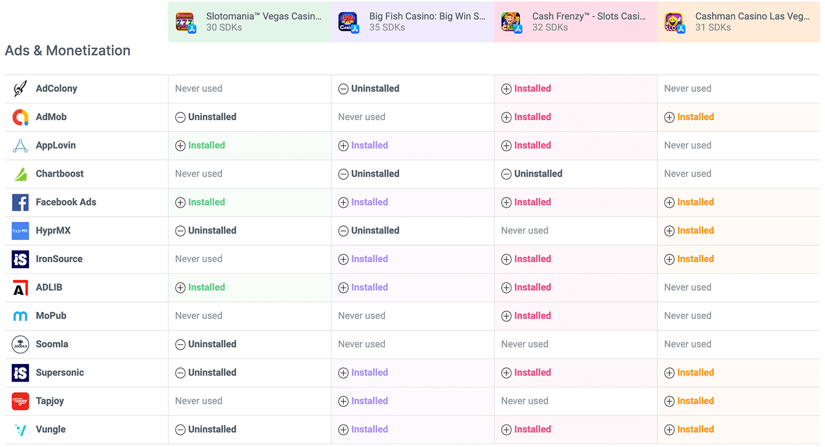This screenshot has height=447, width=825.
Task: Open the AdColony SDK name link
Action: pos(57,89)
